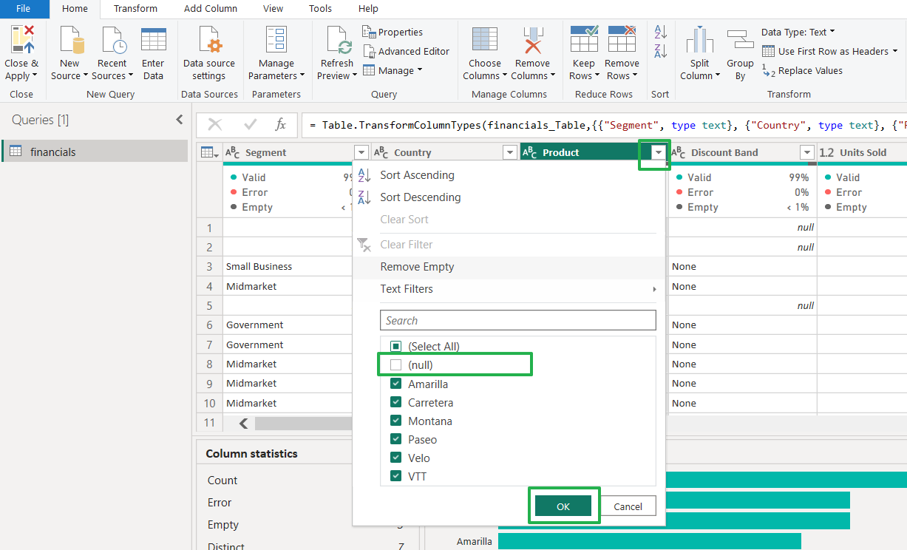The height and width of the screenshot is (550, 907).
Task: Open the Close & Apply dropdown arrow
Action: tap(34, 76)
